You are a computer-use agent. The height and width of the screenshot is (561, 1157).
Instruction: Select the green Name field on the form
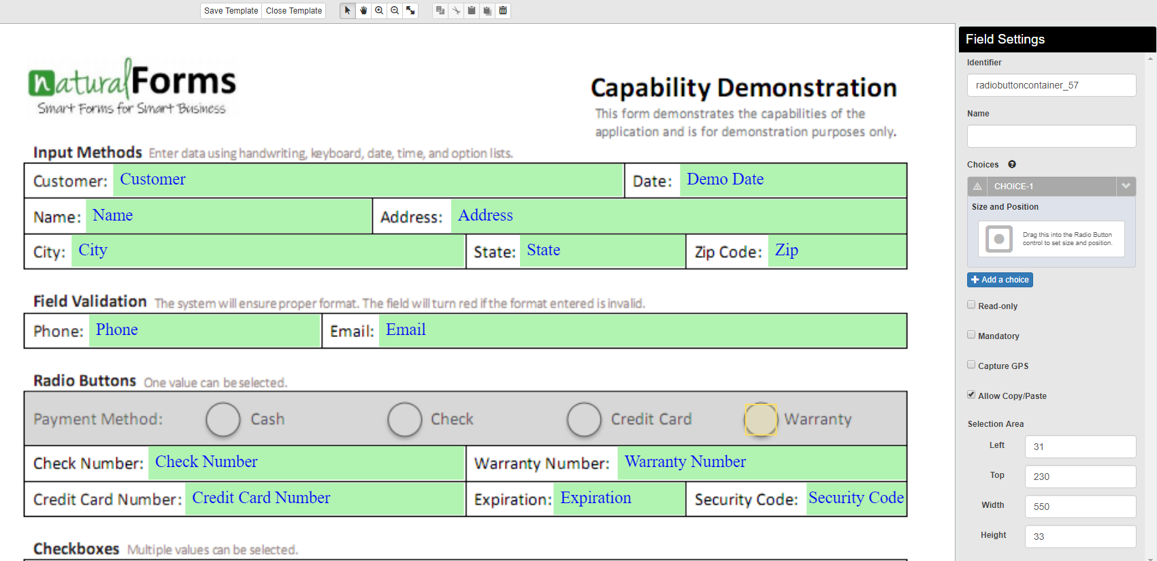coord(229,217)
